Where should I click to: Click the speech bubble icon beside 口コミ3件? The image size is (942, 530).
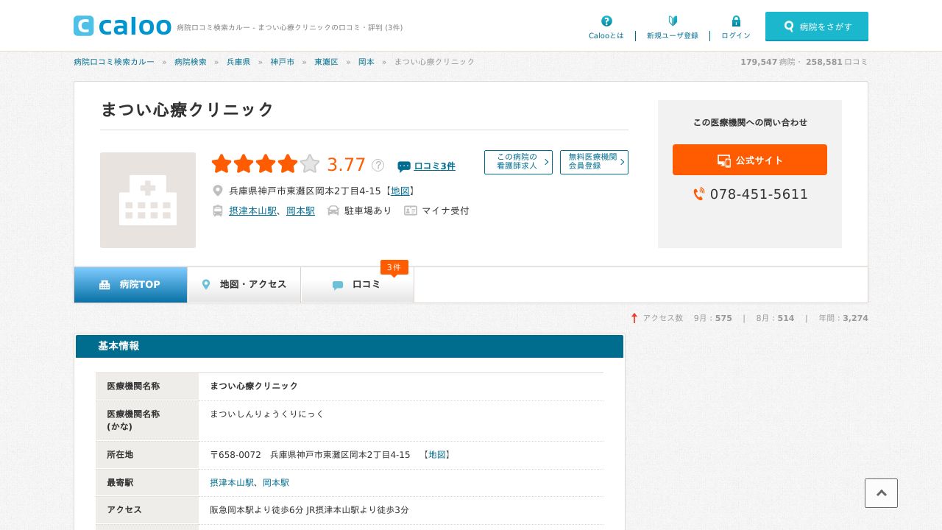point(404,166)
